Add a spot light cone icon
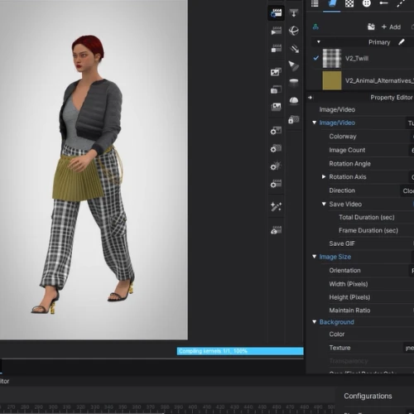414x414 pixels. [294, 66]
